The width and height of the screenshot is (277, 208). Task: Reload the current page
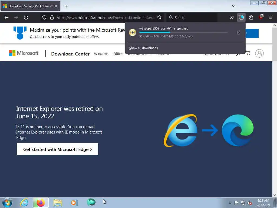pyautogui.click(x=26, y=18)
